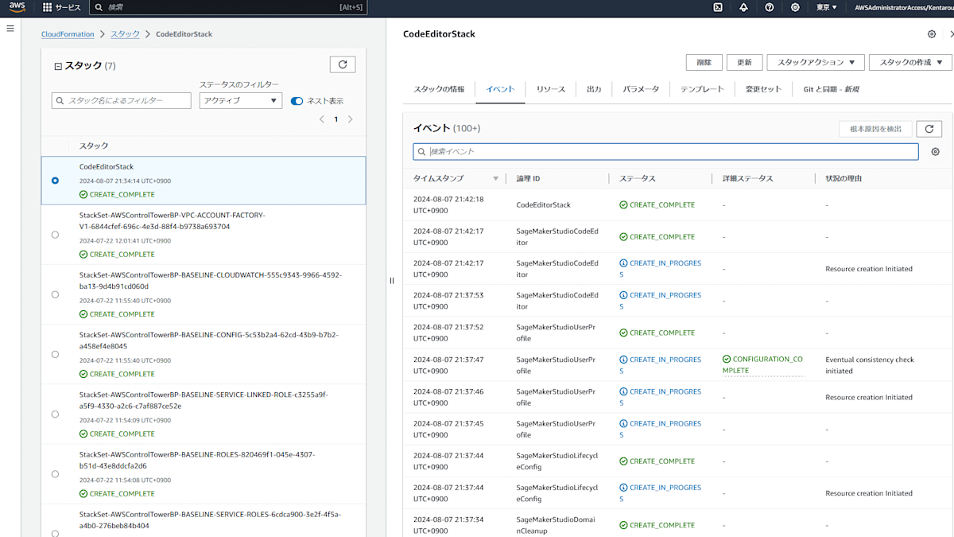The image size is (954, 537).
Task: Select the BASELINE-CLOUDWATCH stack radio button
Action: (55, 294)
